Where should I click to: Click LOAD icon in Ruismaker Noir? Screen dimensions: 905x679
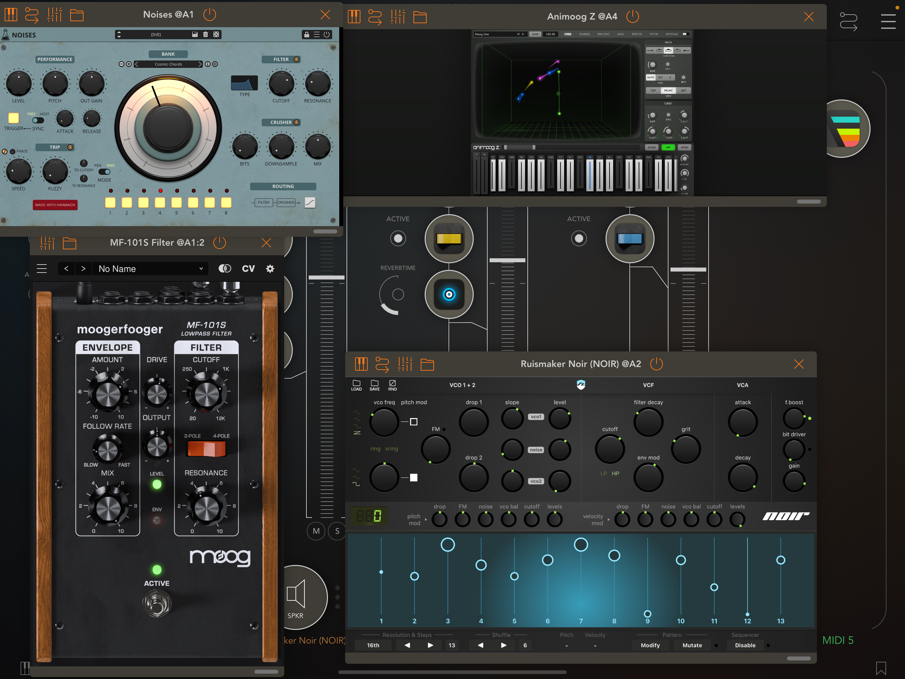356,385
